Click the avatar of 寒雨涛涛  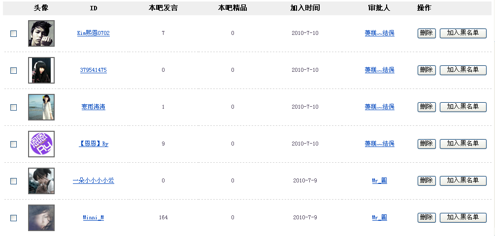[x=41, y=107]
